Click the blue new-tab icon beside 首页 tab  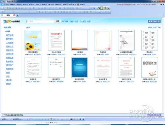coord(17,15)
